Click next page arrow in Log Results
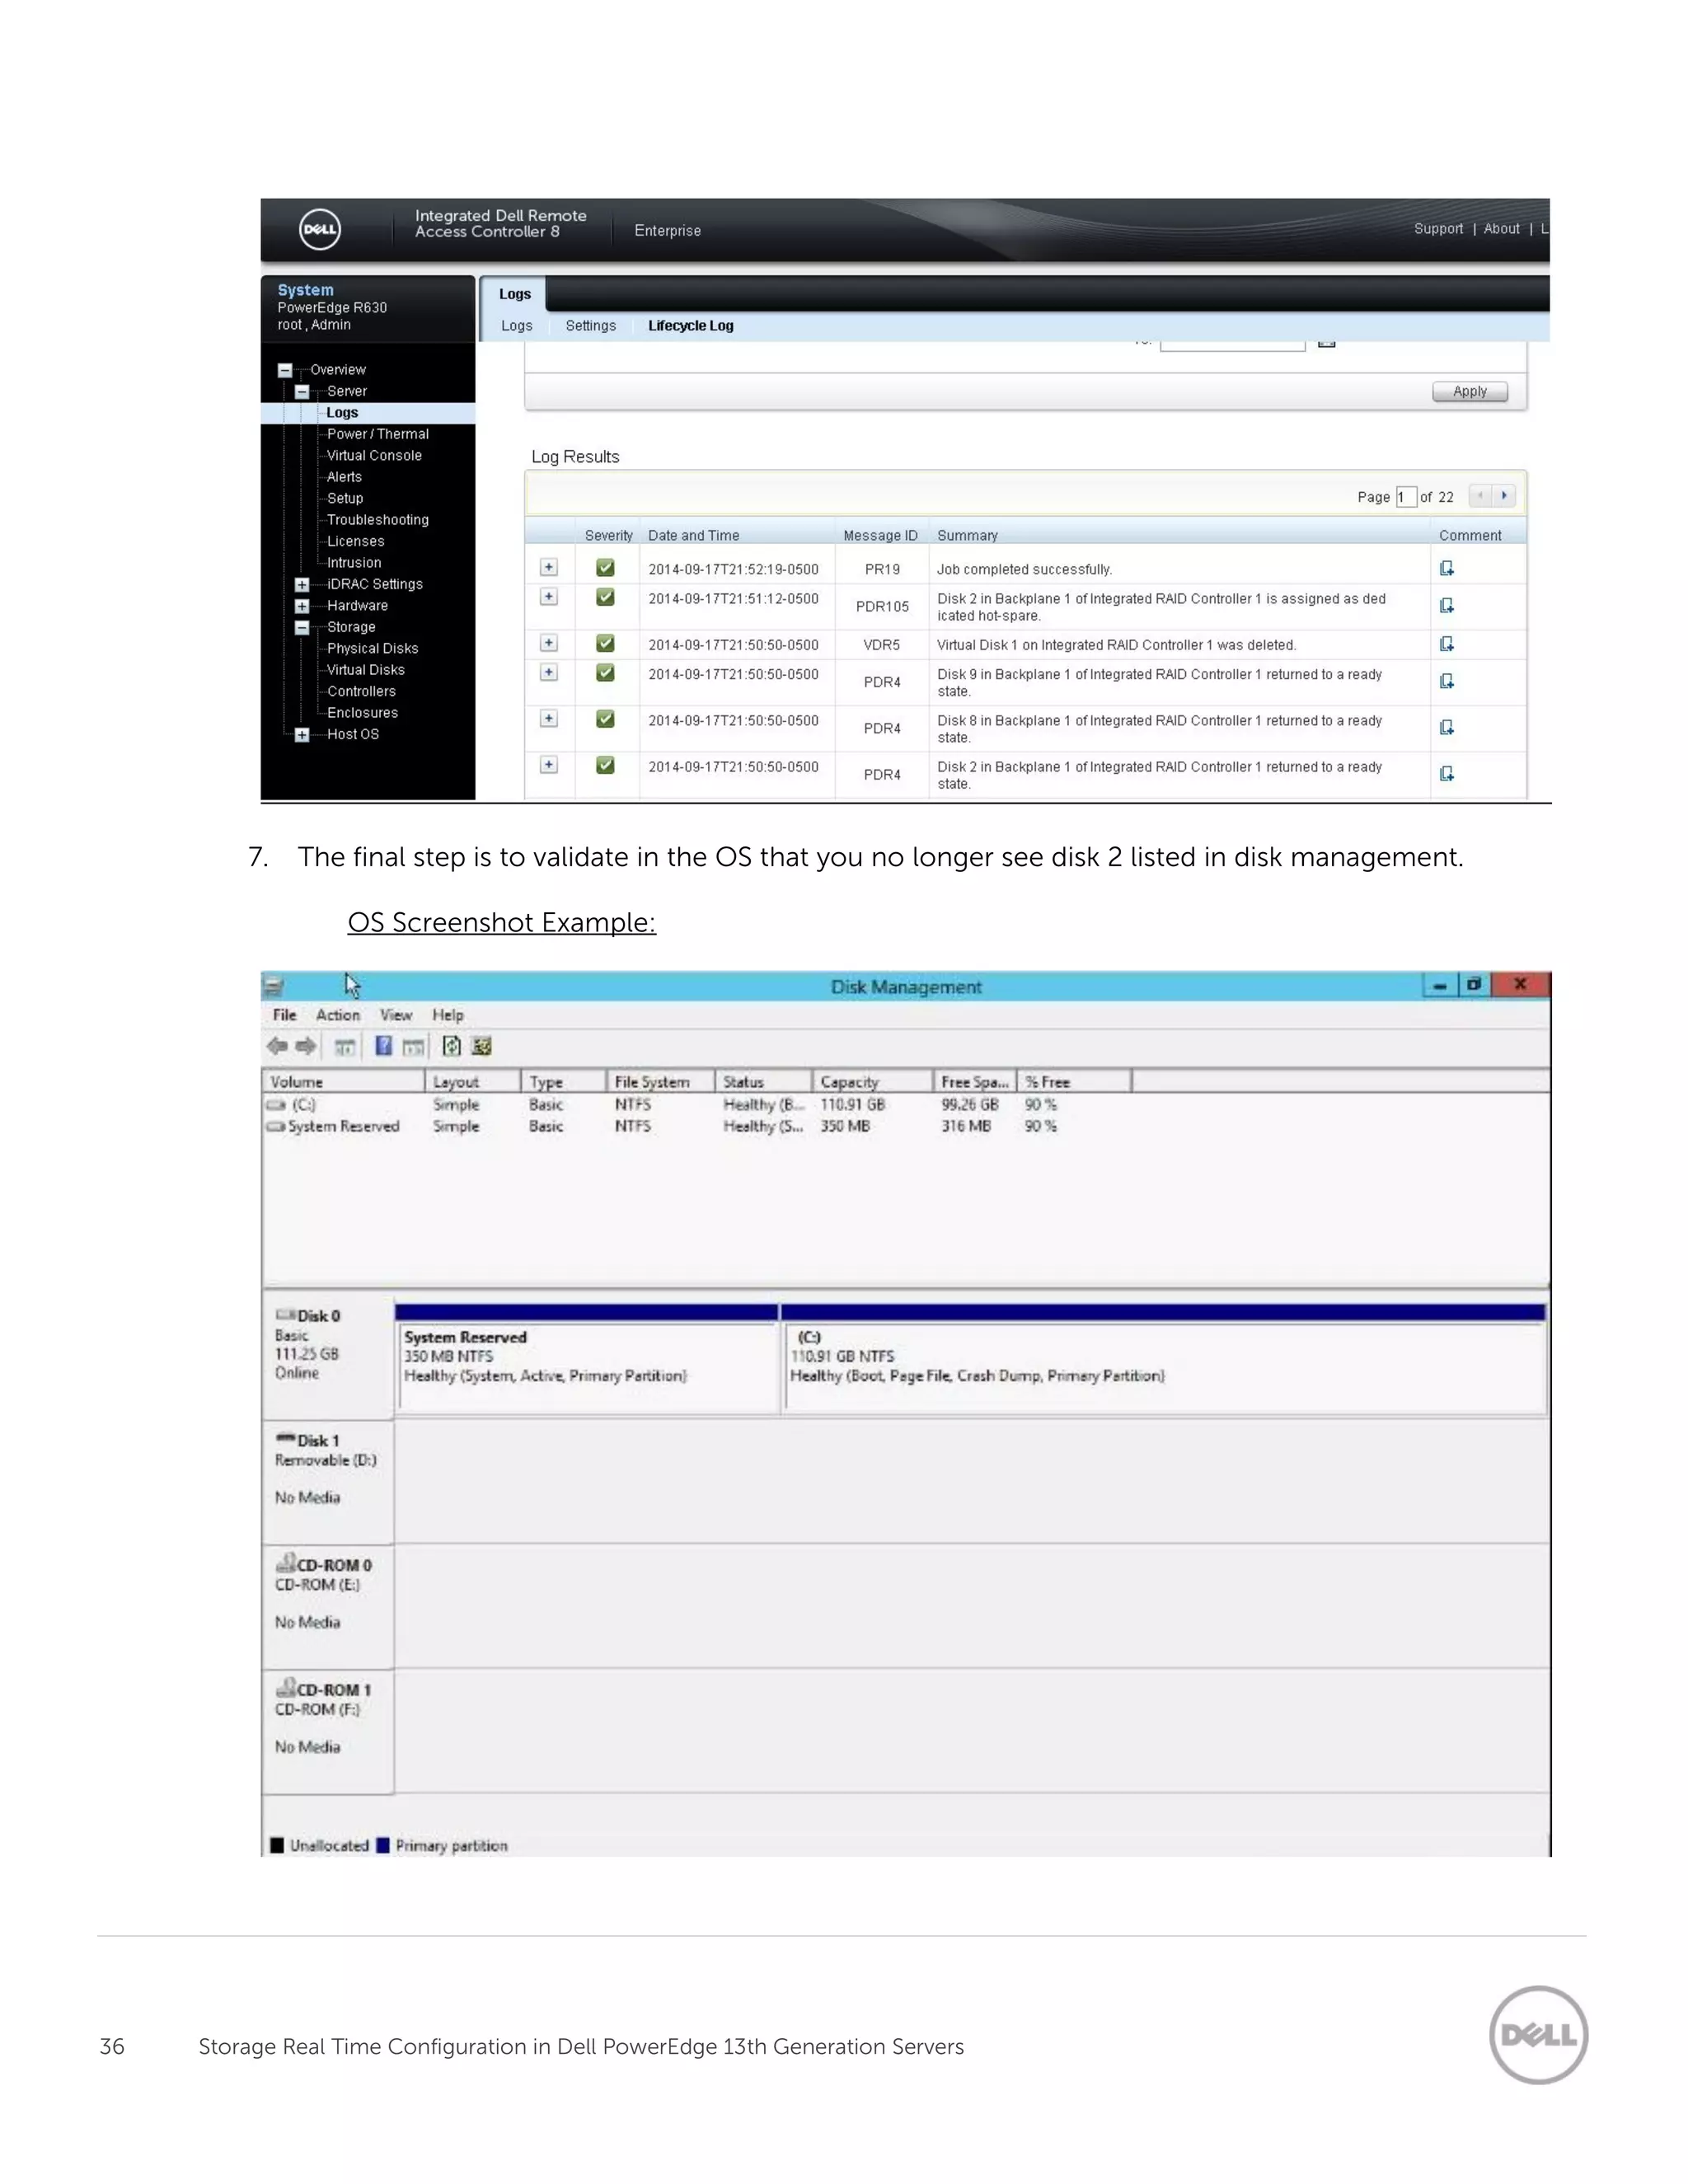The width and height of the screenshot is (1688, 2184). pyautogui.click(x=1504, y=495)
